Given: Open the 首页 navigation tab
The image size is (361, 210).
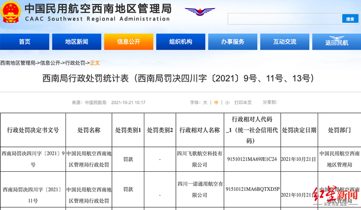Looking at the screenshot, I should click(x=25, y=42).
